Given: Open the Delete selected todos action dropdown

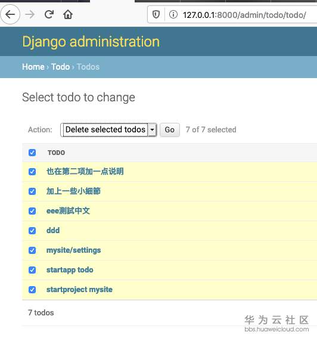Looking at the screenshot, I should 108,130.
